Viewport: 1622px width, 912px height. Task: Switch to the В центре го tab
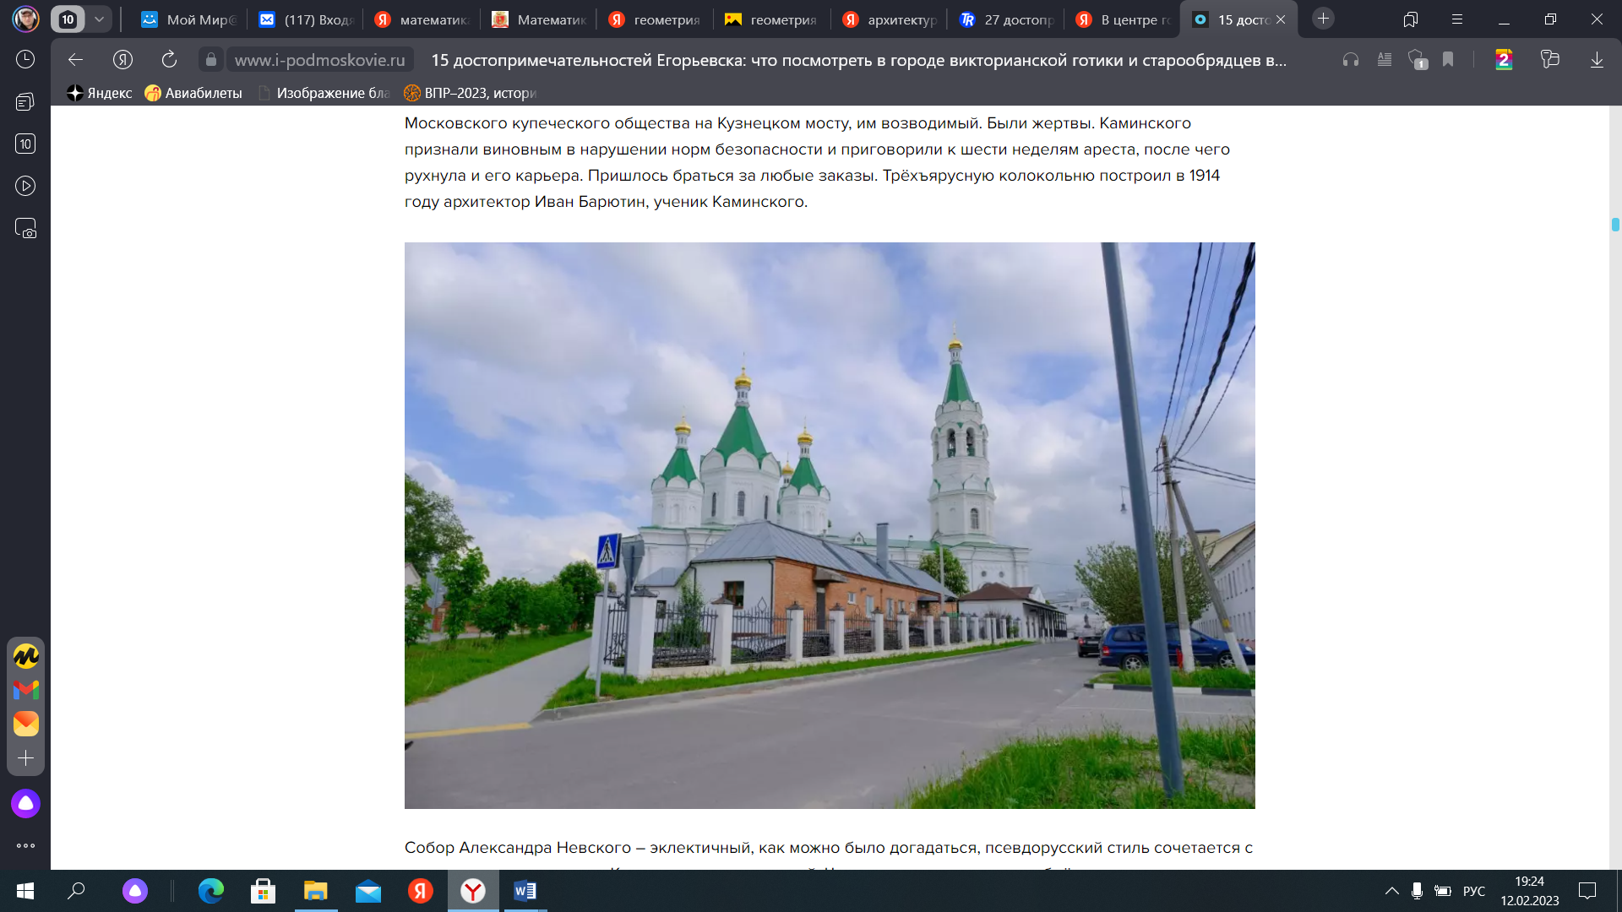point(1123,19)
